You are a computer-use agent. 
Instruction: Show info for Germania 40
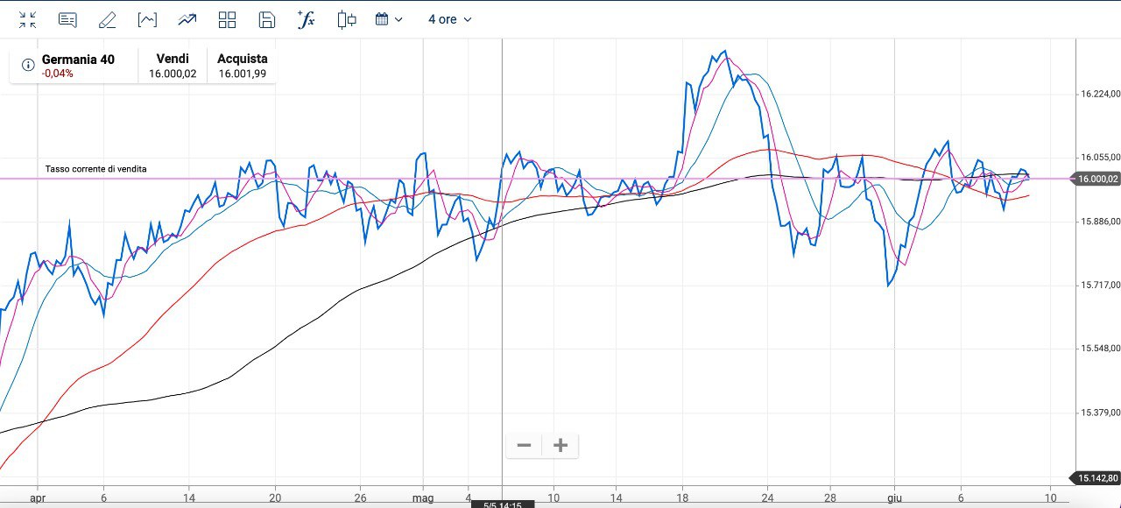27,65
